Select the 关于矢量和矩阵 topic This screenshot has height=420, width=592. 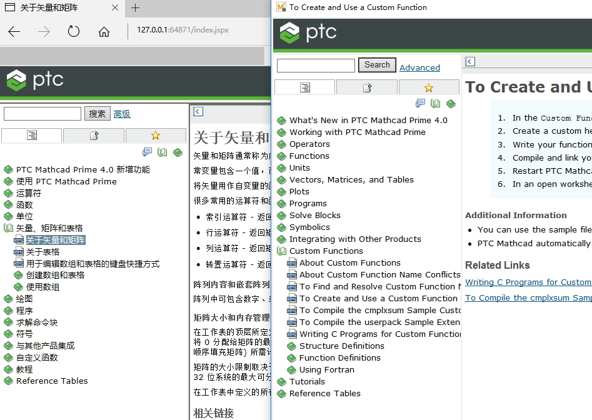(x=56, y=240)
